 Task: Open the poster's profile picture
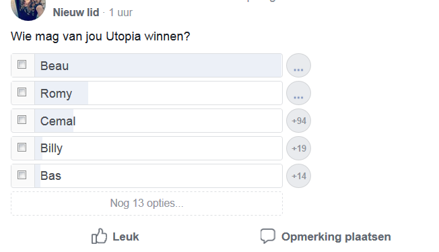click(x=28, y=8)
